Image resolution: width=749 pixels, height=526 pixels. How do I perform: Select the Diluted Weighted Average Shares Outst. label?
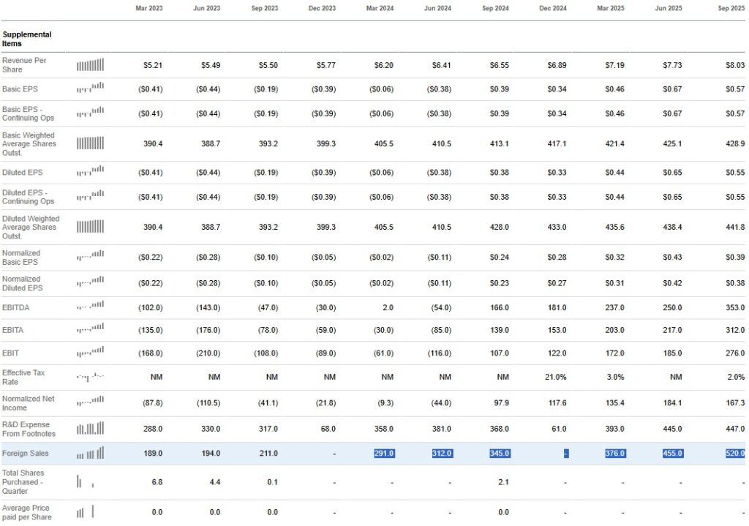tap(31, 227)
